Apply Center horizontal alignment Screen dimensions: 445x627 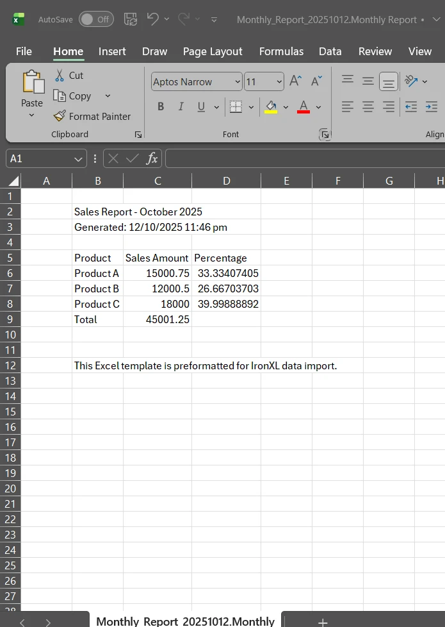[368, 107]
